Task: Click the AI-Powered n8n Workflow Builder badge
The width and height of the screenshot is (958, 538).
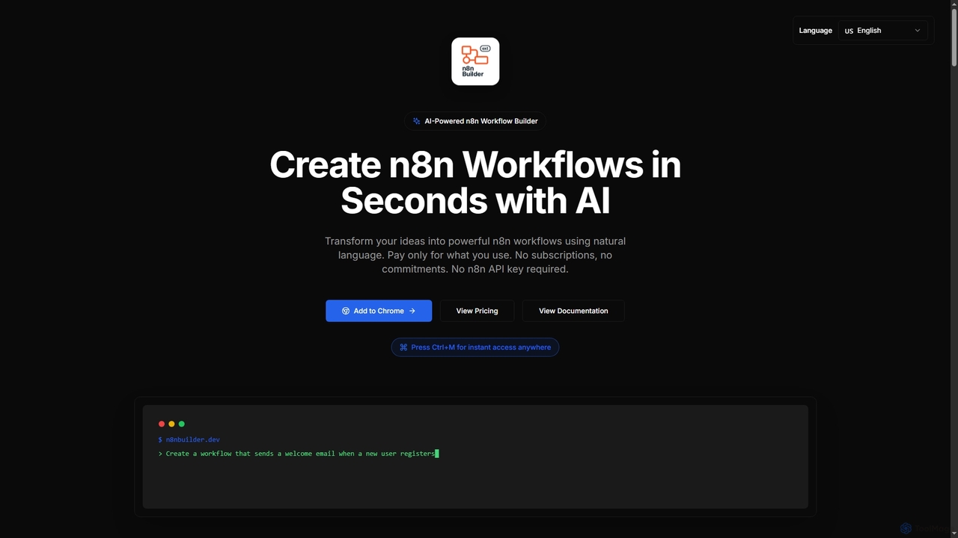Action: pos(475,121)
